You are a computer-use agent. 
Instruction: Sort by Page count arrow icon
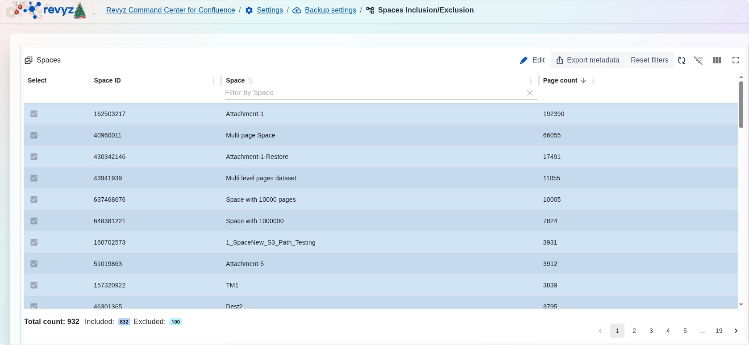[583, 80]
